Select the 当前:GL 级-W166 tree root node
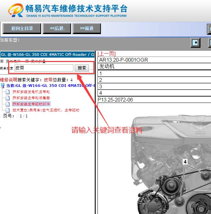Viewport: 211px width, 214px height. tap(50, 86)
